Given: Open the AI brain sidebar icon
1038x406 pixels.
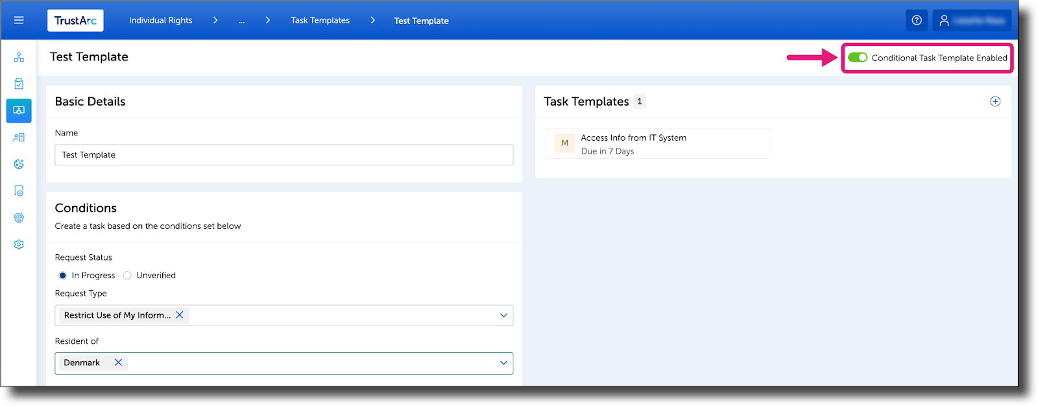Looking at the screenshot, I should tap(19, 217).
